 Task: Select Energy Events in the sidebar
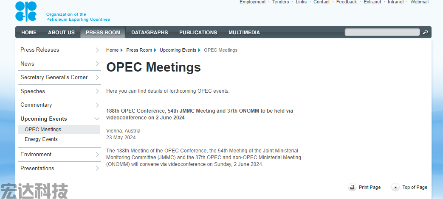pyautogui.click(x=41, y=139)
